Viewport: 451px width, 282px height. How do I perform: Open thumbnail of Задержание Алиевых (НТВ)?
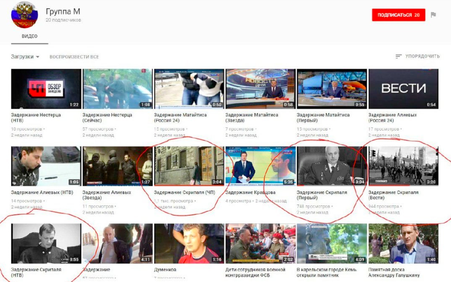tap(46, 166)
